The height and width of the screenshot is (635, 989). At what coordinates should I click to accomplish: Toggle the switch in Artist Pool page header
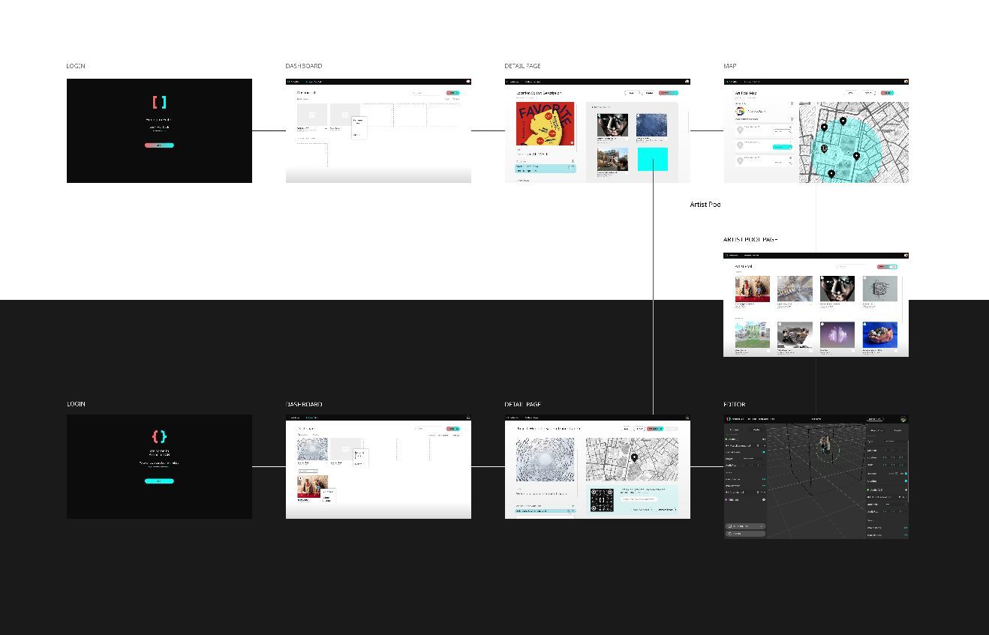(888, 266)
